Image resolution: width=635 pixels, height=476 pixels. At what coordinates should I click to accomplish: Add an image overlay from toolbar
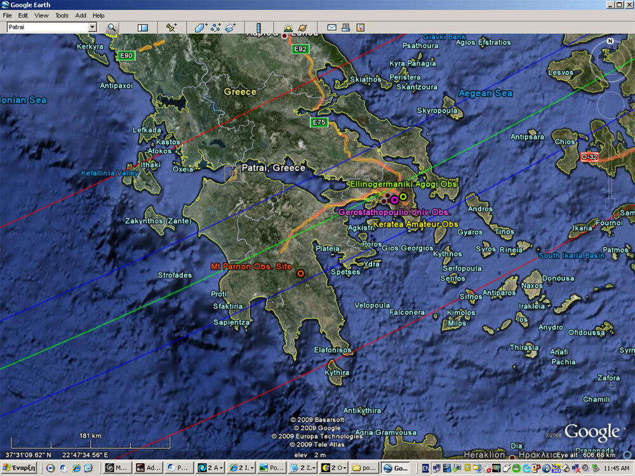tap(231, 27)
